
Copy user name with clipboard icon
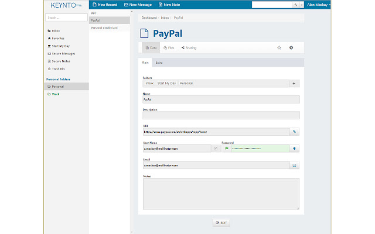point(216,149)
